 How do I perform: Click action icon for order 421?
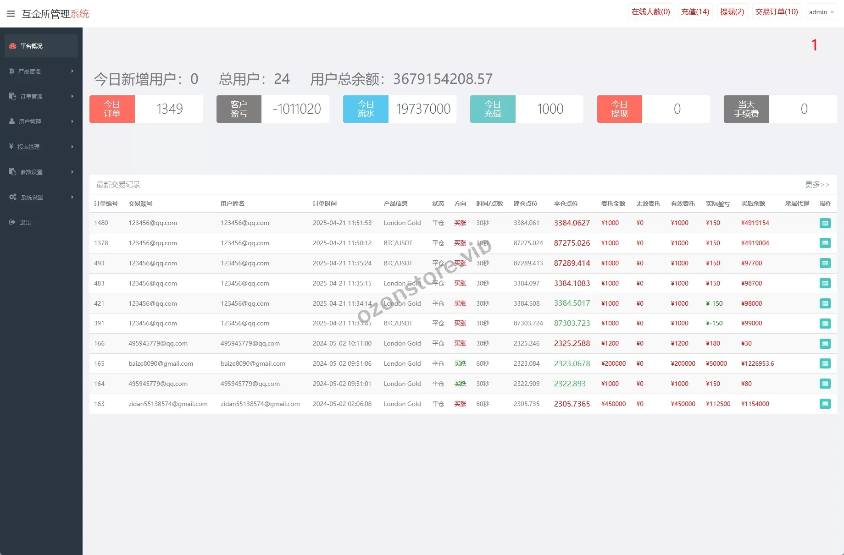[x=825, y=303]
